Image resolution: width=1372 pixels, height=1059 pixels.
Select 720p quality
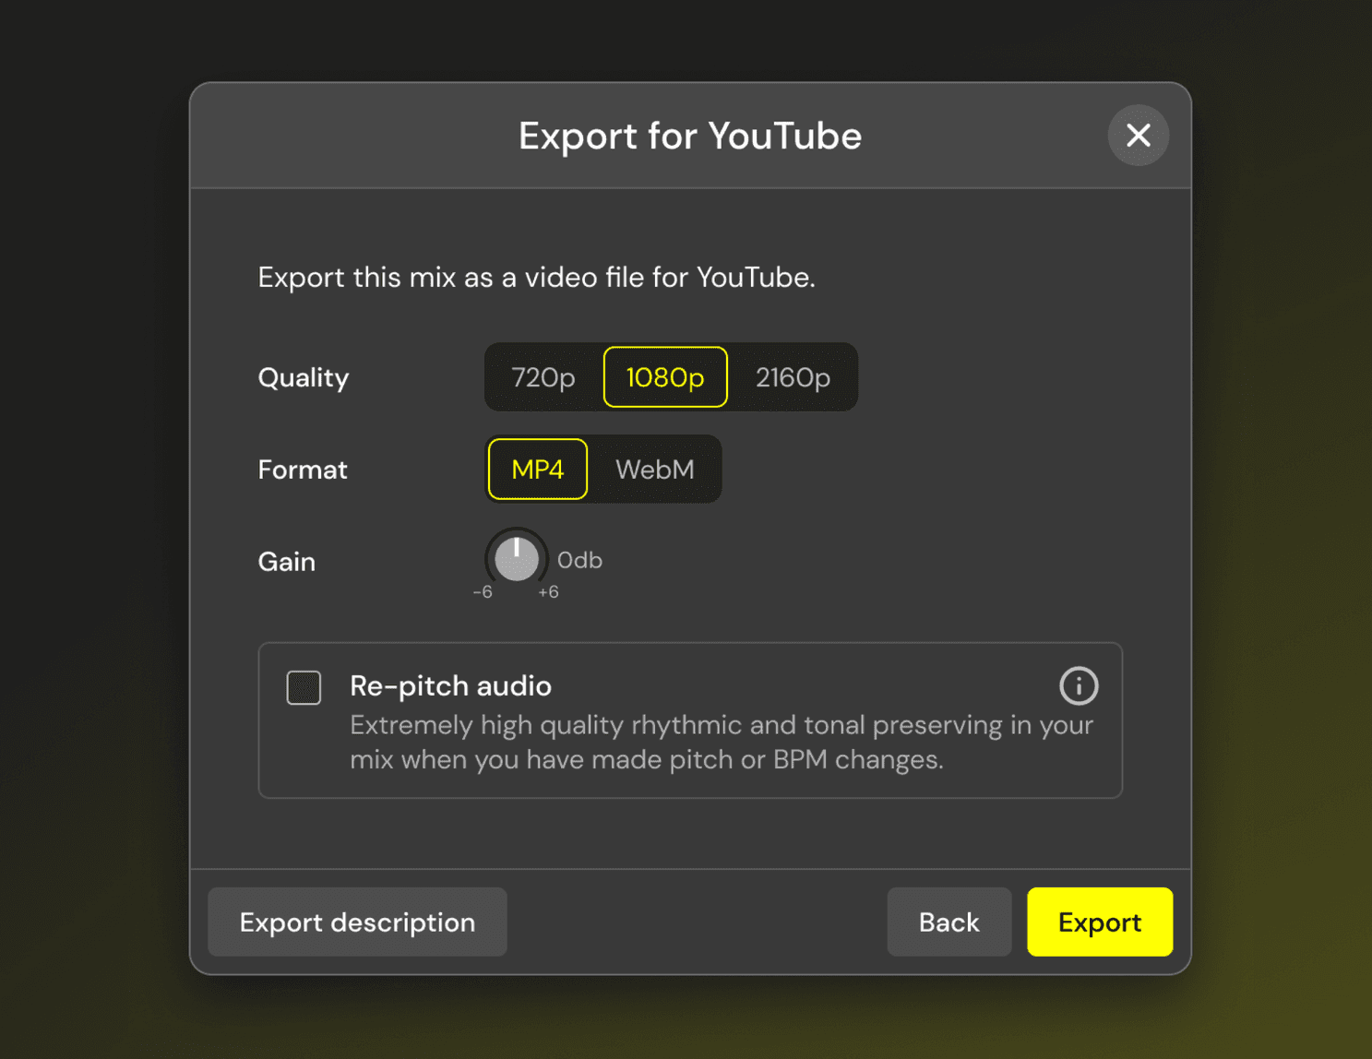[543, 377]
